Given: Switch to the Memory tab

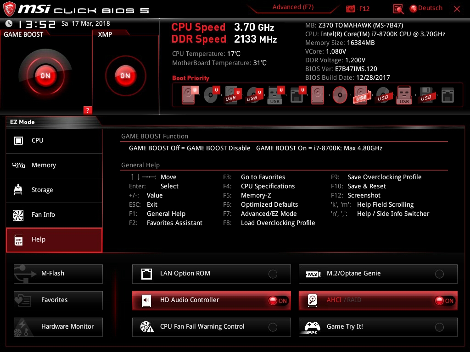Looking at the screenshot, I should pos(54,165).
